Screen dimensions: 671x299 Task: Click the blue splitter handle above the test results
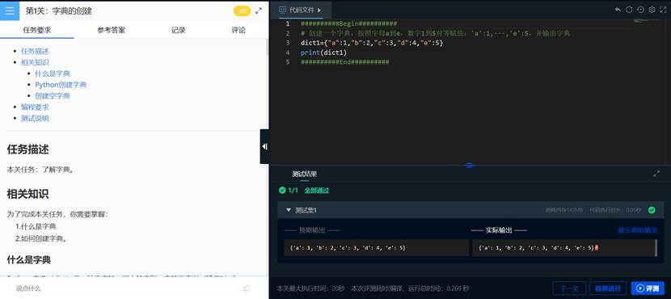[x=469, y=165]
